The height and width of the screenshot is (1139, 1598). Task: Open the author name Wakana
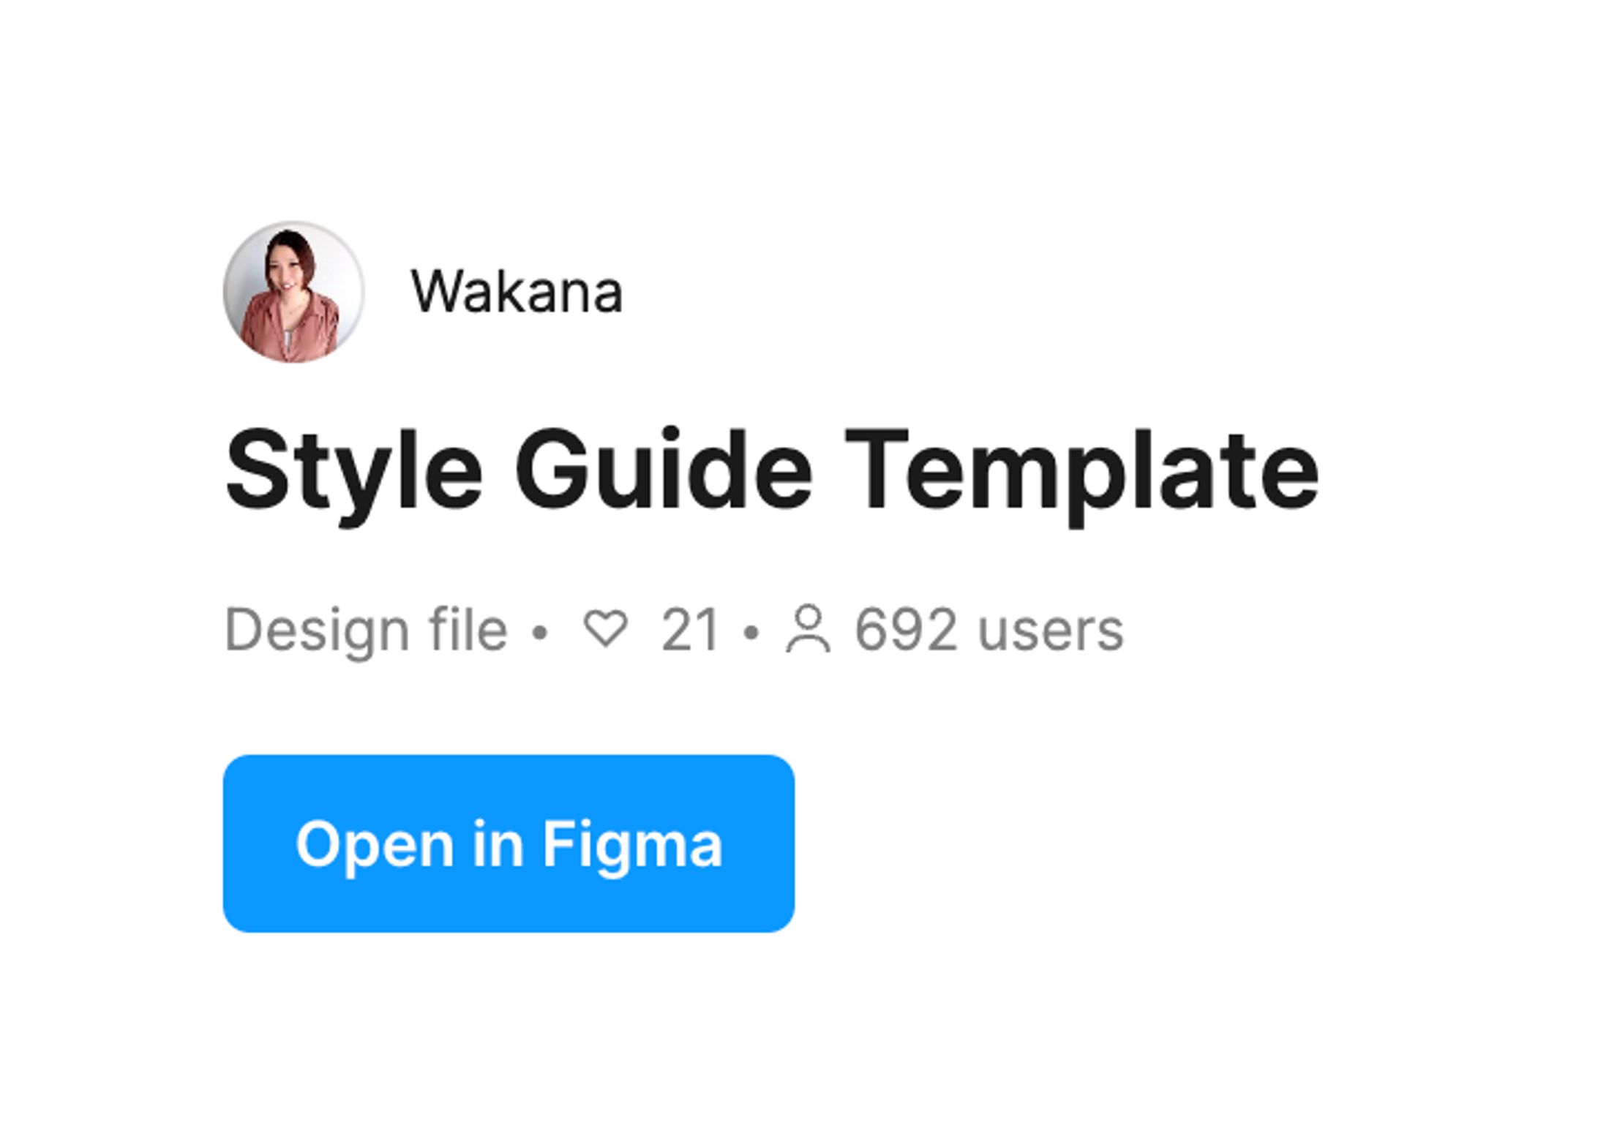[x=517, y=292]
